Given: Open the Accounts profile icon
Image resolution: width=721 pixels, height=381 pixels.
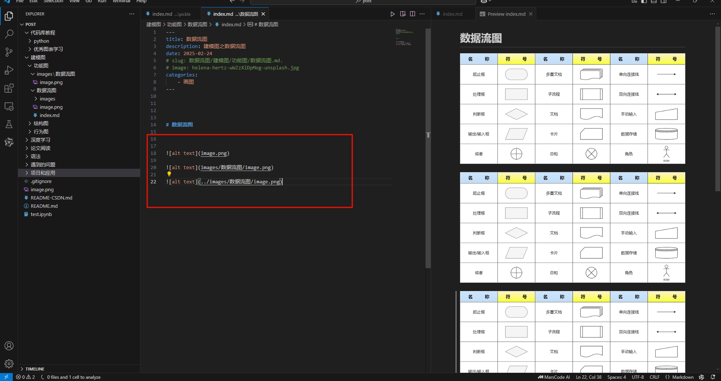Looking at the screenshot, I should pos(9,346).
